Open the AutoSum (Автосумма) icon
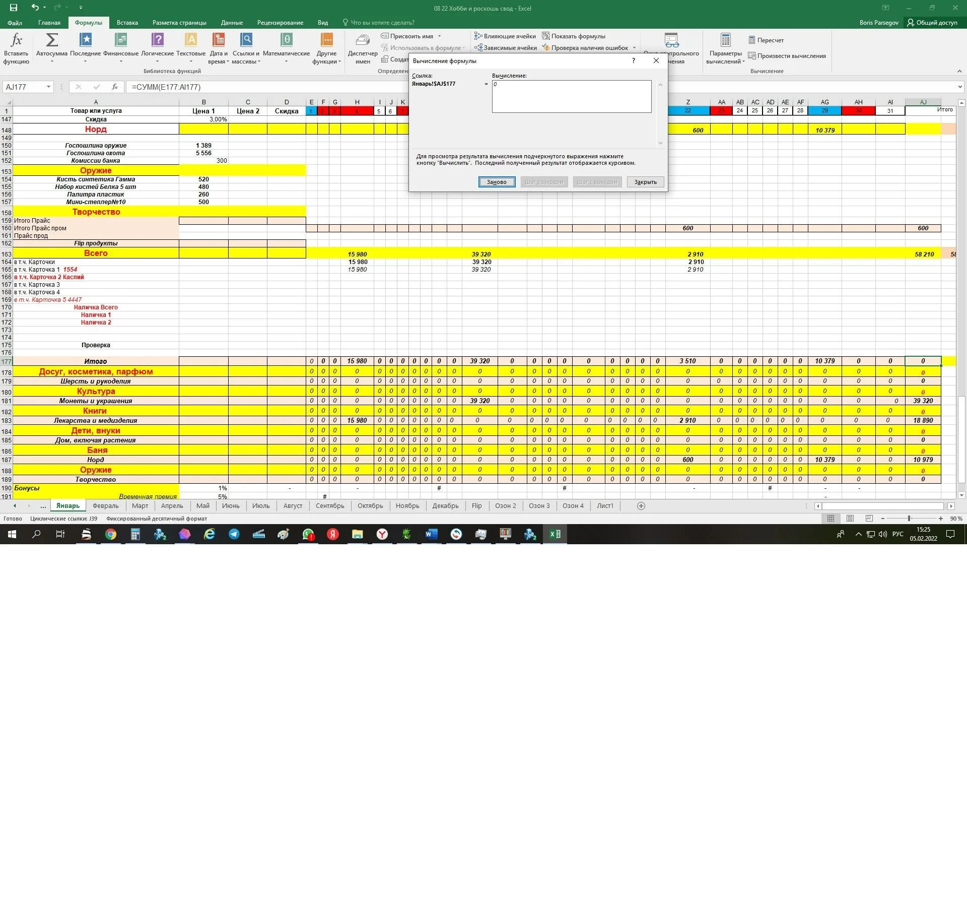 click(51, 40)
